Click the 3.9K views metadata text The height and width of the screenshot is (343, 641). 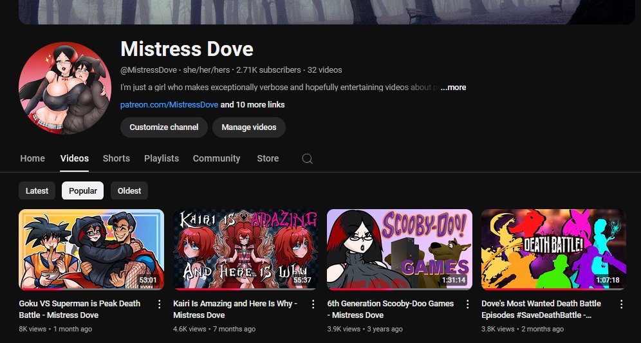[x=344, y=329]
